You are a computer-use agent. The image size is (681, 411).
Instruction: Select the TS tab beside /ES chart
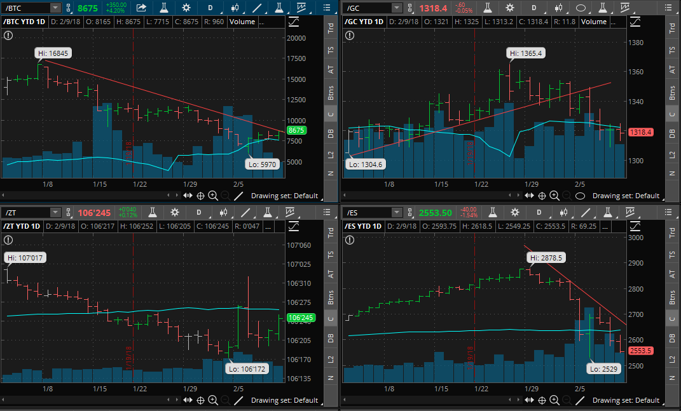click(672, 255)
